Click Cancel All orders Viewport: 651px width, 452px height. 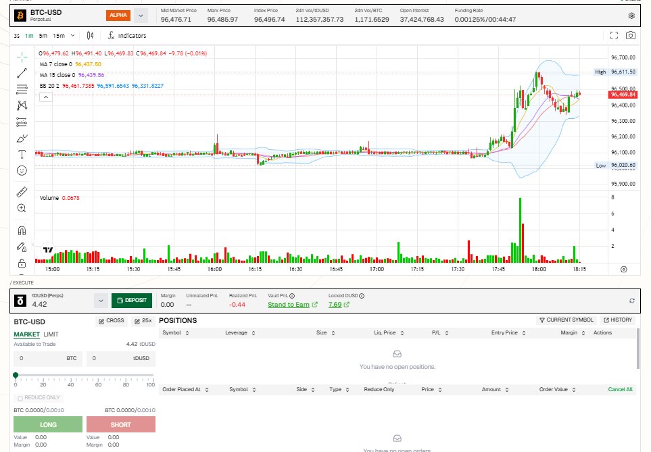coord(621,390)
